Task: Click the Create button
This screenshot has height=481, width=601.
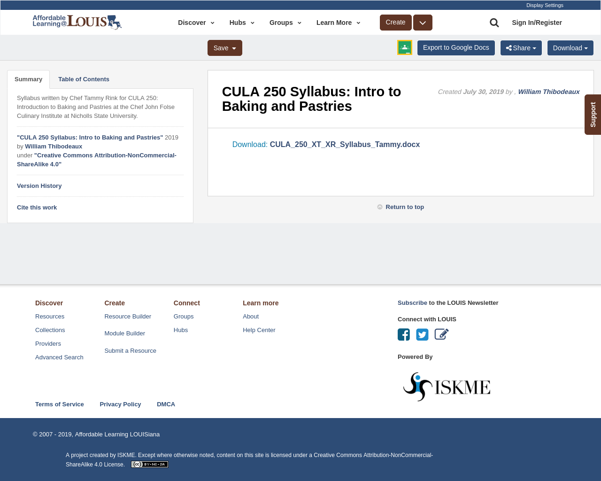Action: [x=396, y=23]
